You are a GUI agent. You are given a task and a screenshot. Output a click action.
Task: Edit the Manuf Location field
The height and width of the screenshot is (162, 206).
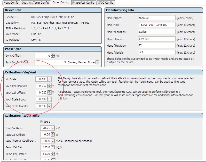(x=157, y=32)
